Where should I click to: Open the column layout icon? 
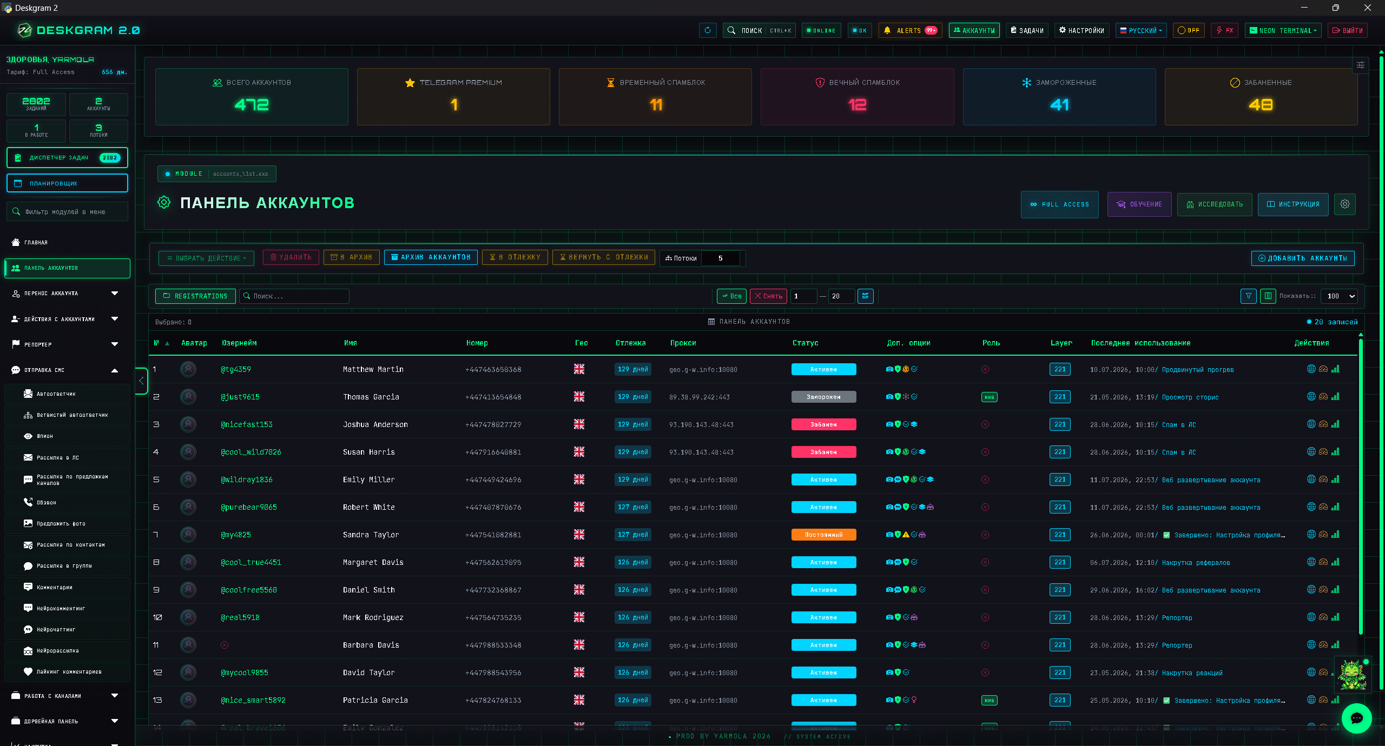coord(1268,296)
